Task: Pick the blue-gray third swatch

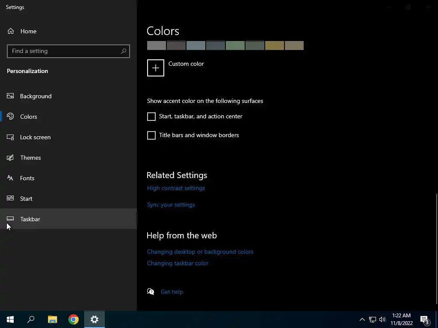Action: point(196,45)
